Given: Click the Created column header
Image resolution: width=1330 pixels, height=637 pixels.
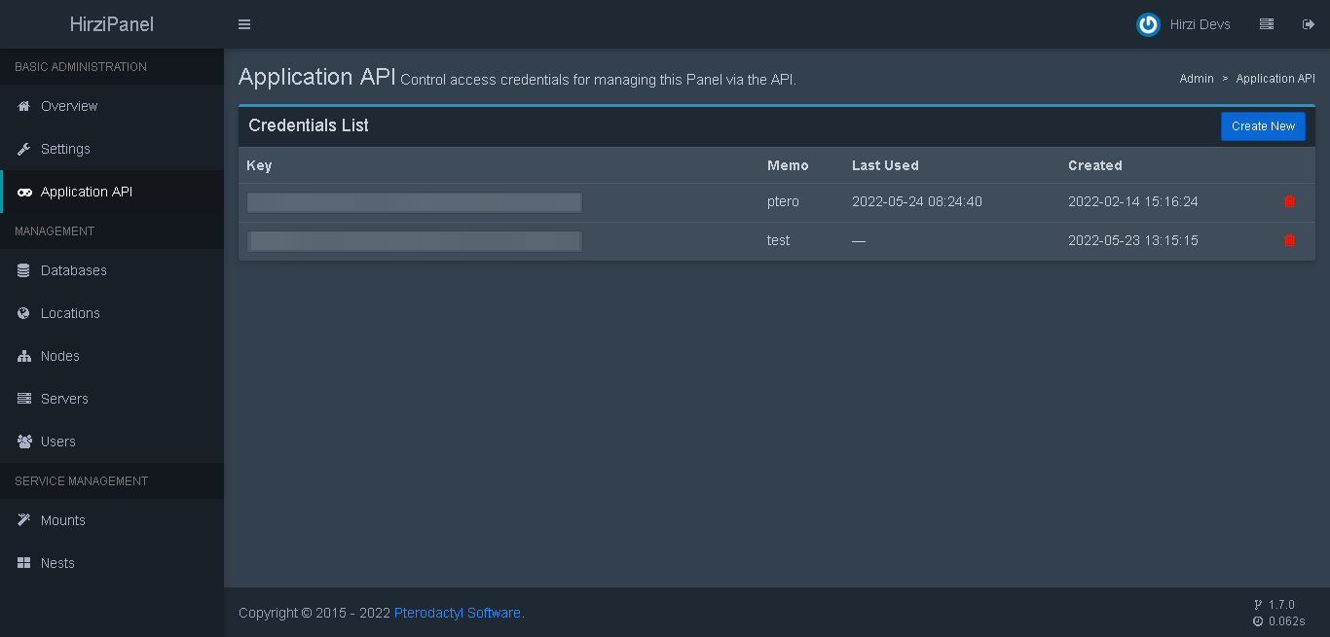Looking at the screenshot, I should [x=1095, y=165].
